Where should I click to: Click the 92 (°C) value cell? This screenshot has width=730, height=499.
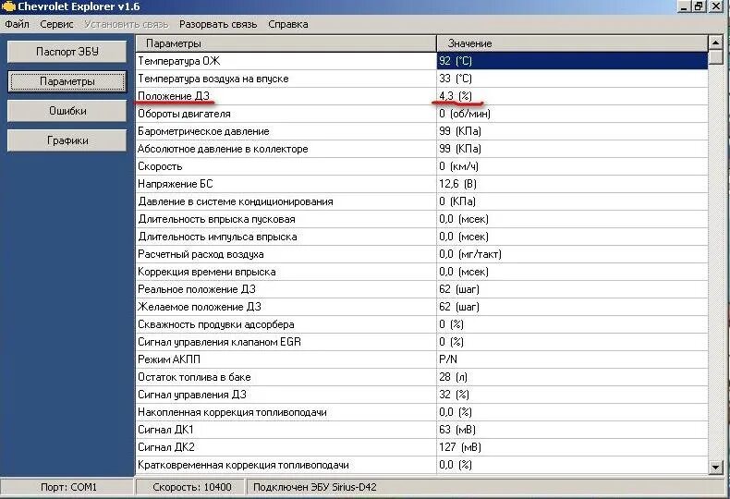click(x=572, y=61)
